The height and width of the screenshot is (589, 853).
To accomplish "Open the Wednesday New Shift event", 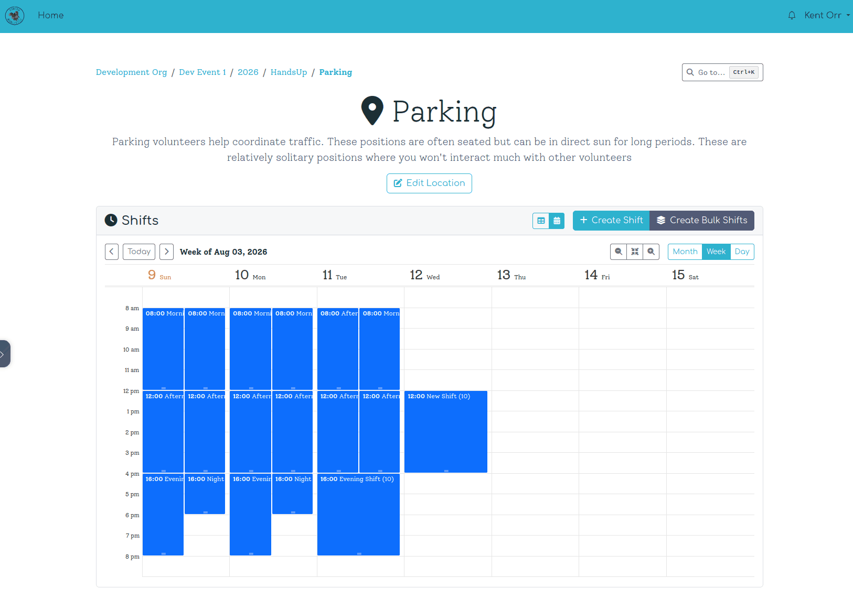I will [x=445, y=431].
